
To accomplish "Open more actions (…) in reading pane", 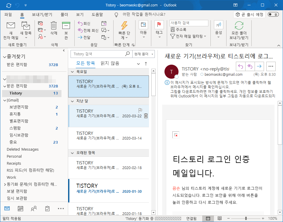I will (x=271, y=66).
